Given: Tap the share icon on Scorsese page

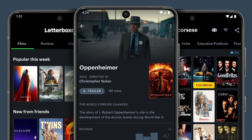Looking at the screenshot, I should (237, 30).
